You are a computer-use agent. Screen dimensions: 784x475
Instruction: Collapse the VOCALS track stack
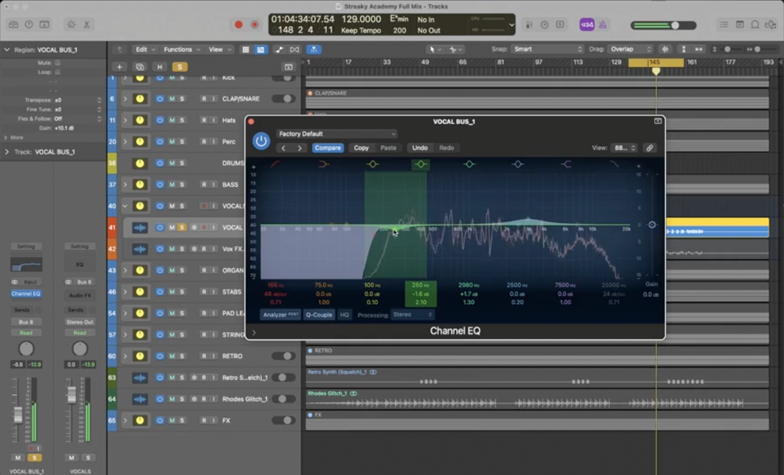click(125, 206)
